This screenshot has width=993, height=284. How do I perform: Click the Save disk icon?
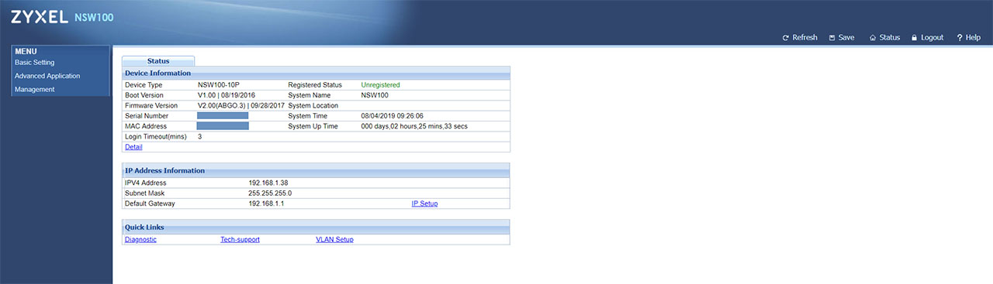point(832,37)
